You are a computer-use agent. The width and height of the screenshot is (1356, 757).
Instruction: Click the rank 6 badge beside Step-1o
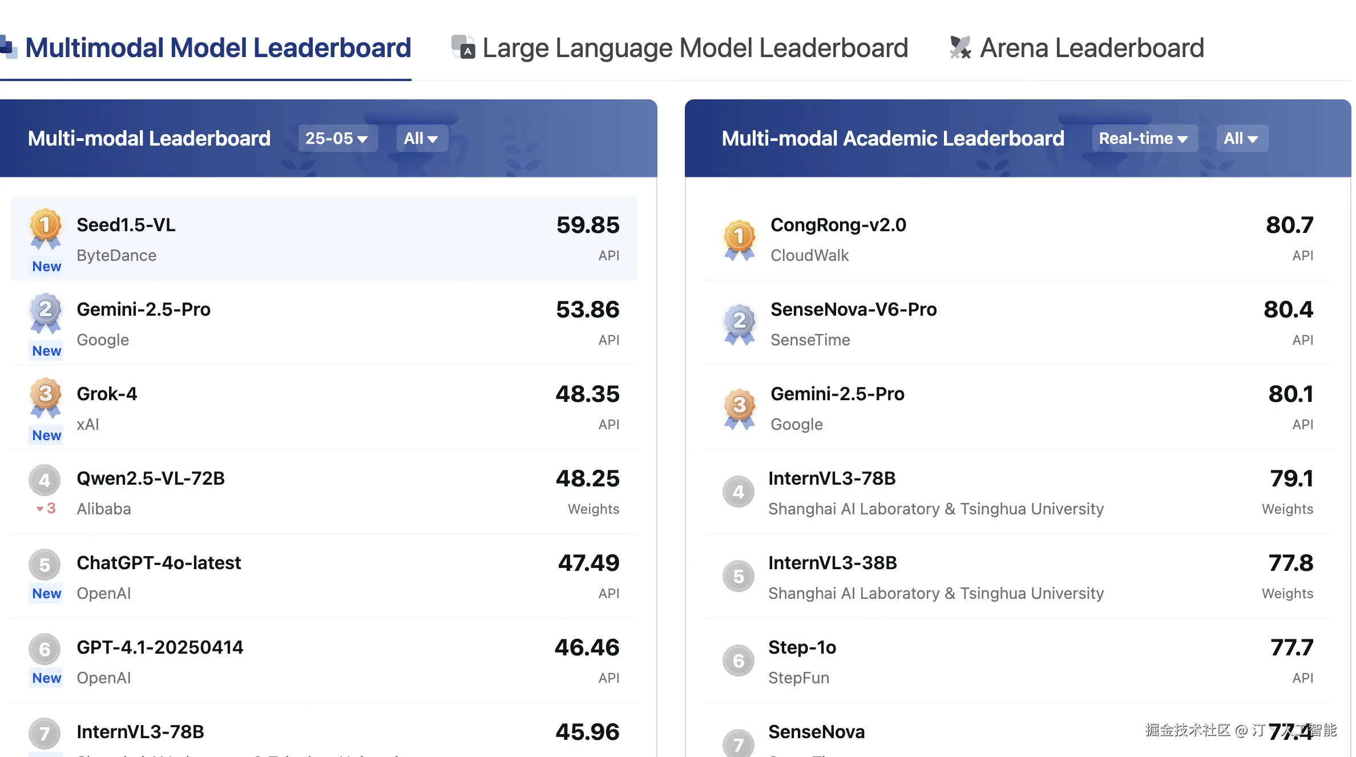738,661
